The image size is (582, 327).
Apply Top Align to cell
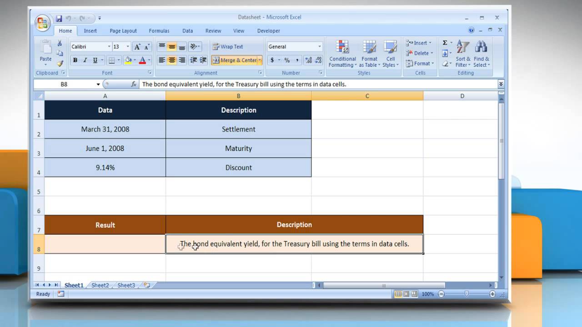161,47
